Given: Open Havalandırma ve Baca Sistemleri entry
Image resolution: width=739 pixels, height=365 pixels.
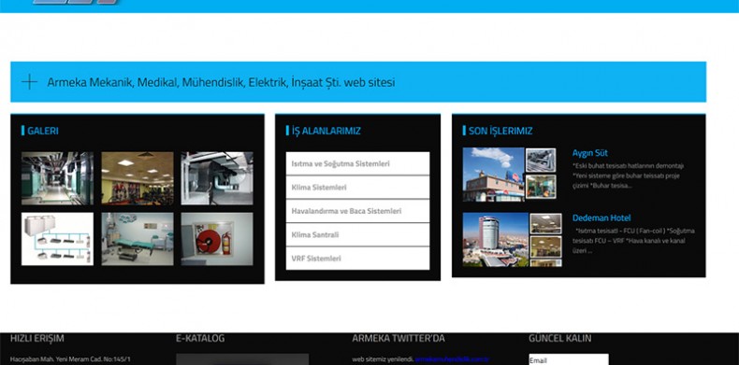Looking at the screenshot, I should (x=357, y=211).
